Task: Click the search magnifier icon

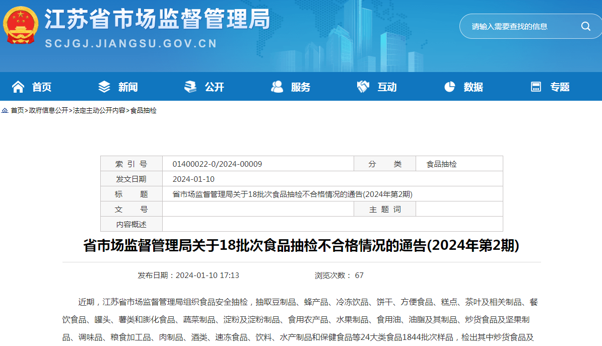Action: click(x=585, y=26)
